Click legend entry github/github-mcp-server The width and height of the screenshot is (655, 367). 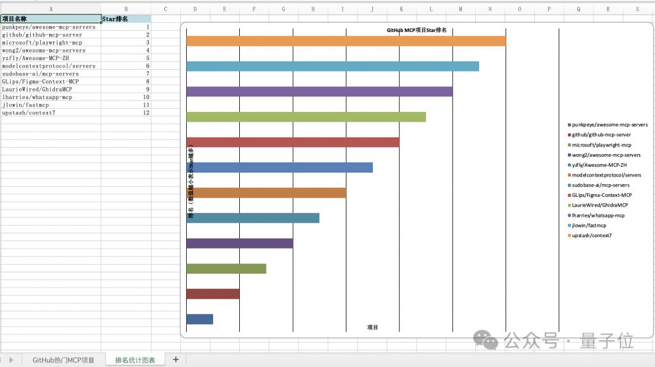(x=599, y=135)
